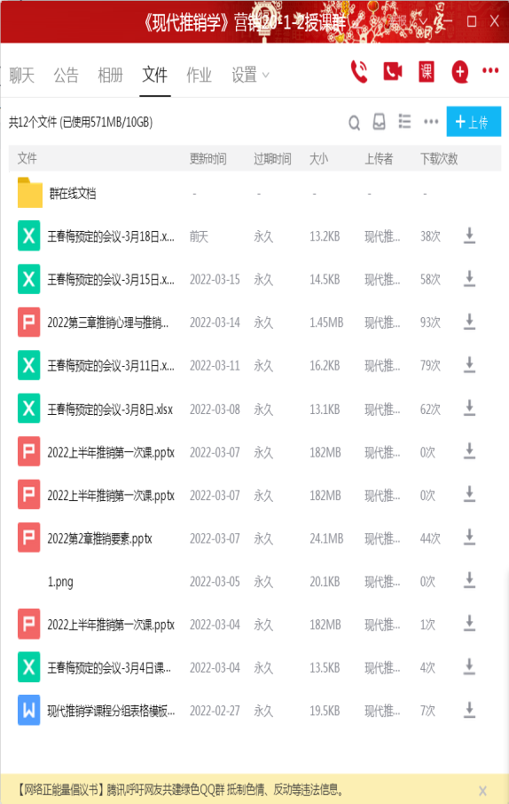Open the file inbox tray icon
The height and width of the screenshot is (804, 509).
click(379, 122)
